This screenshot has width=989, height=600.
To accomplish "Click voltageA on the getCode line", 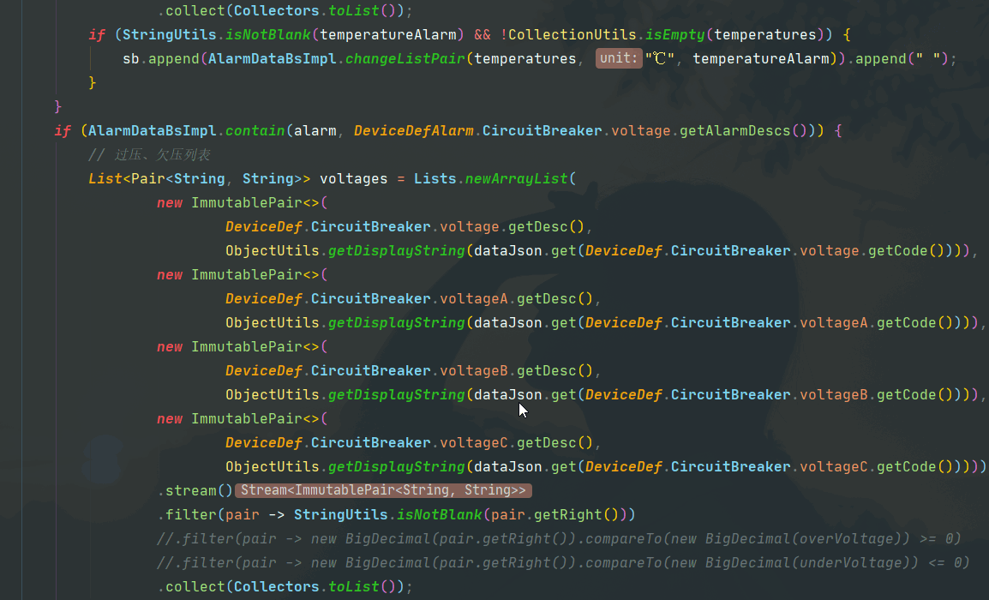I will (834, 322).
